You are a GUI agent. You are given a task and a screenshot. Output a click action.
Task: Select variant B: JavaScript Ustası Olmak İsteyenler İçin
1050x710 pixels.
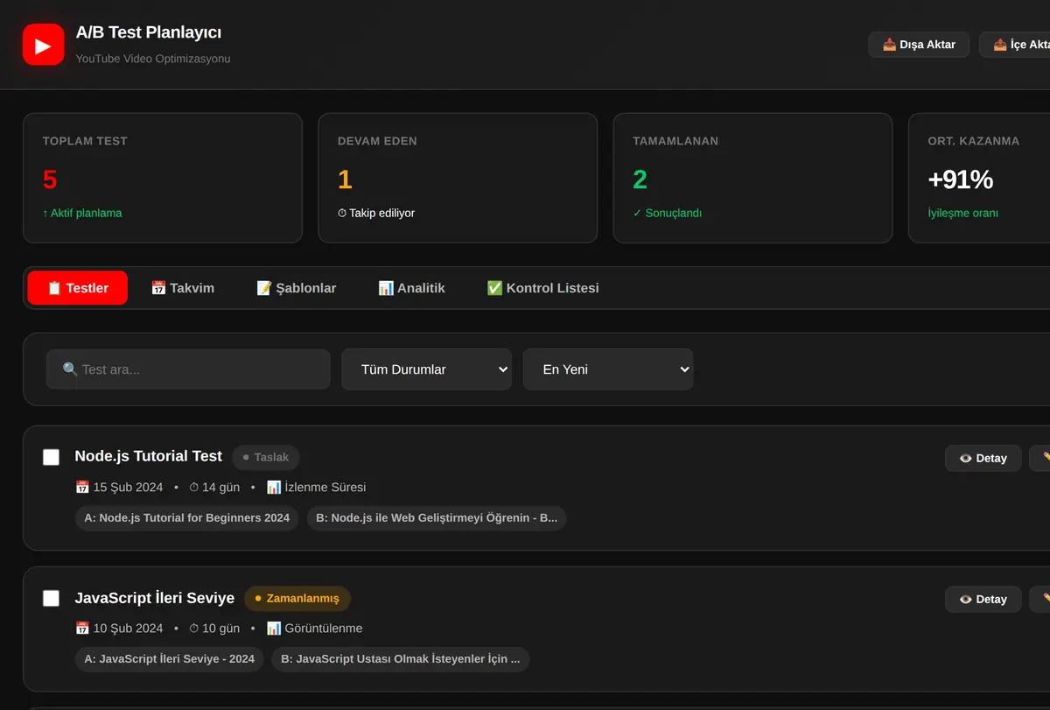coord(401,658)
